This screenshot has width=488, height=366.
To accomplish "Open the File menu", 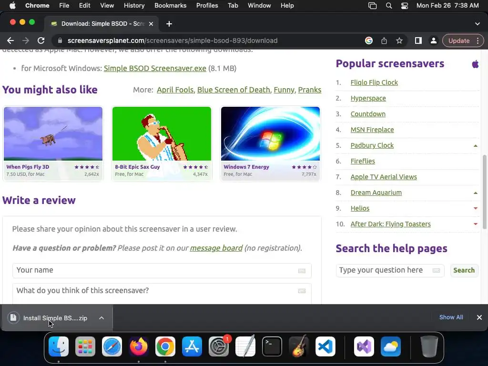I will pos(64,6).
